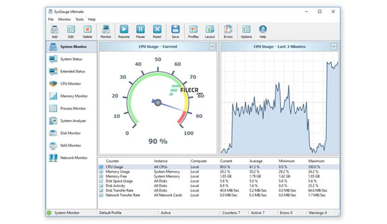Image resolution: width=387 pixels, height=224 pixels.
Task: Click the green status indicator in status bar
Action: (x=49, y=212)
